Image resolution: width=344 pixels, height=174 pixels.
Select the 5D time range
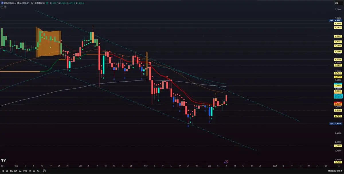click(x=7, y=171)
